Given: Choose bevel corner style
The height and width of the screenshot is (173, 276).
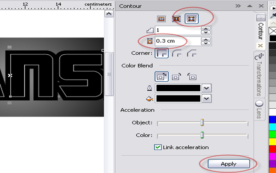Looking at the screenshot, I should tap(192, 53).
